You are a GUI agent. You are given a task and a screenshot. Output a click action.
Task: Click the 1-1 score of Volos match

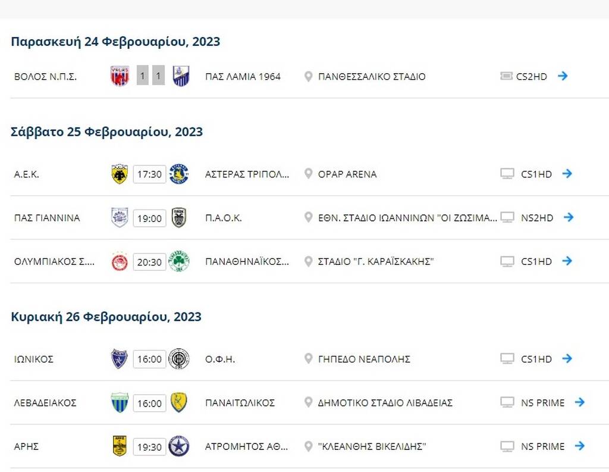[x=150, y=76]
